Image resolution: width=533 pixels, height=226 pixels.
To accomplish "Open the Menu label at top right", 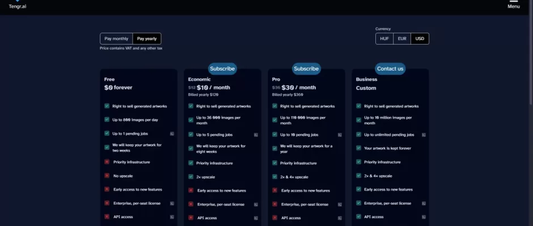I will tap(514, 6).
